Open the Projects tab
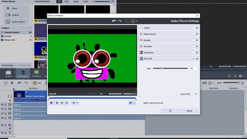Screen dimensions: 247x139 pos(8,73)
